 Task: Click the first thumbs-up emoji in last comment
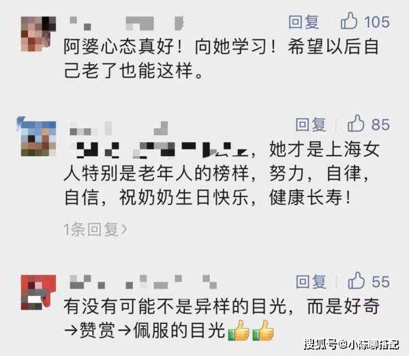(x=239, y=331)
